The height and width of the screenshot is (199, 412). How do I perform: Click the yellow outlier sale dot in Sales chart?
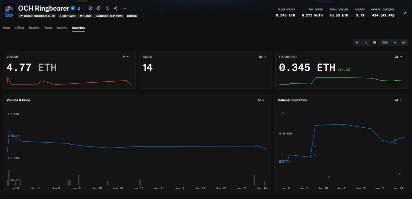click(283, 113)
